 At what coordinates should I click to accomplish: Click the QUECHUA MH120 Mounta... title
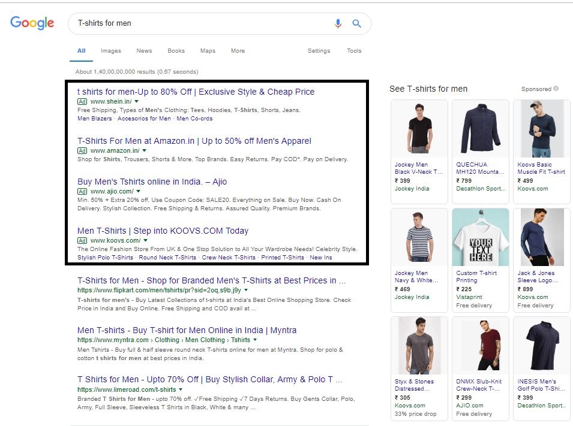pyautogui.click(x=480, y=168)
